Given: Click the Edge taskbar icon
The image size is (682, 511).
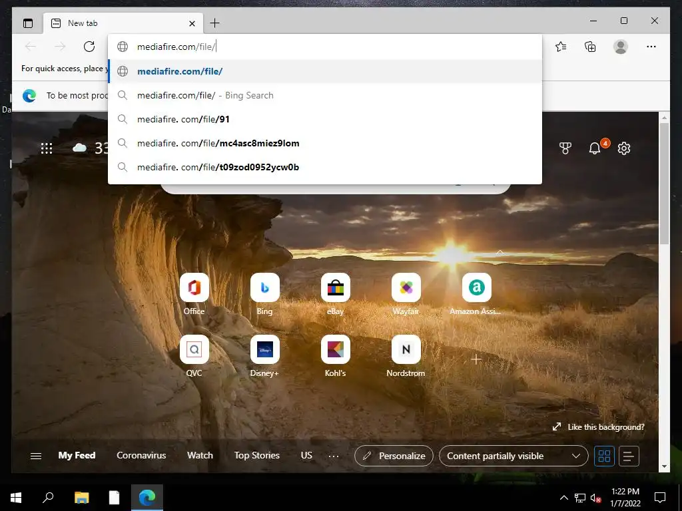Looking at the screenshot, I should click(x=147, y=498).
